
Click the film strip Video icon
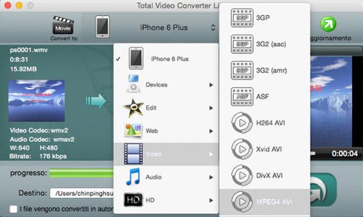tap(133, 154)
